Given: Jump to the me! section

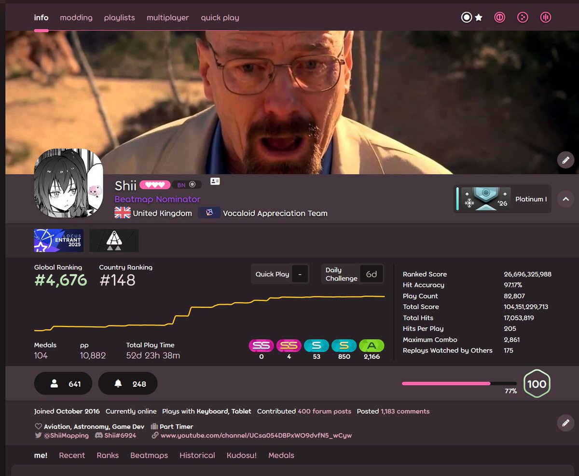Looking at the screenshot, I should click(41, 455).
